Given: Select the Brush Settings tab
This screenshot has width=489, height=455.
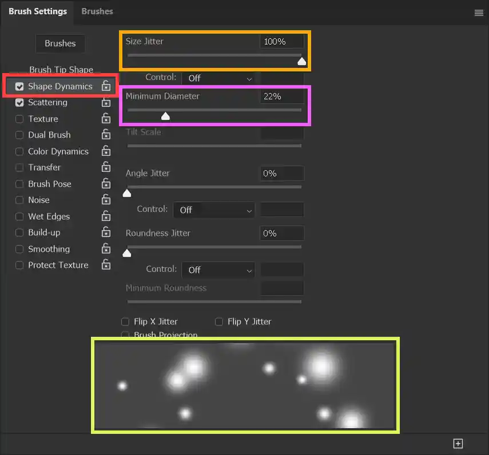Looking at the screenshot, I should [37, 11].
